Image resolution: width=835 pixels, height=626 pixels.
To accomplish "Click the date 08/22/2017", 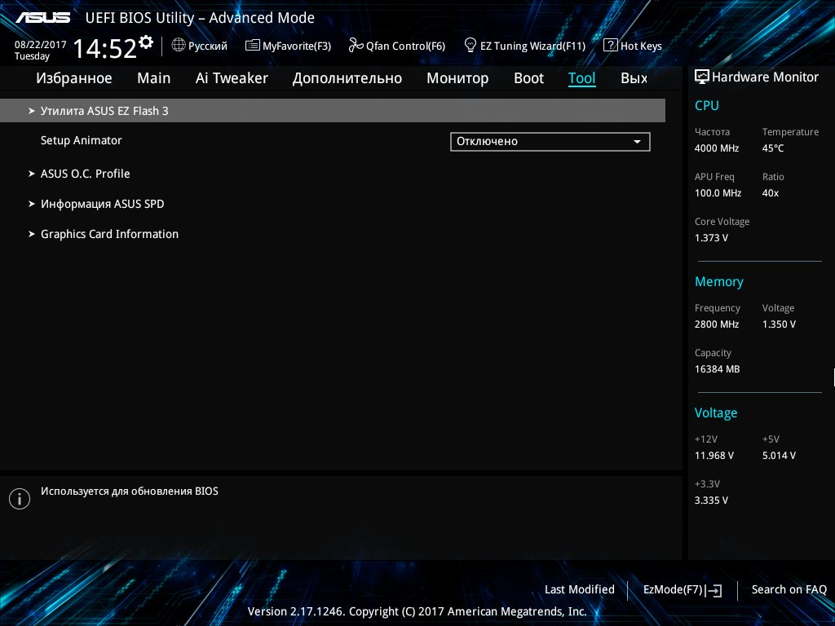I will coord(41,45).
